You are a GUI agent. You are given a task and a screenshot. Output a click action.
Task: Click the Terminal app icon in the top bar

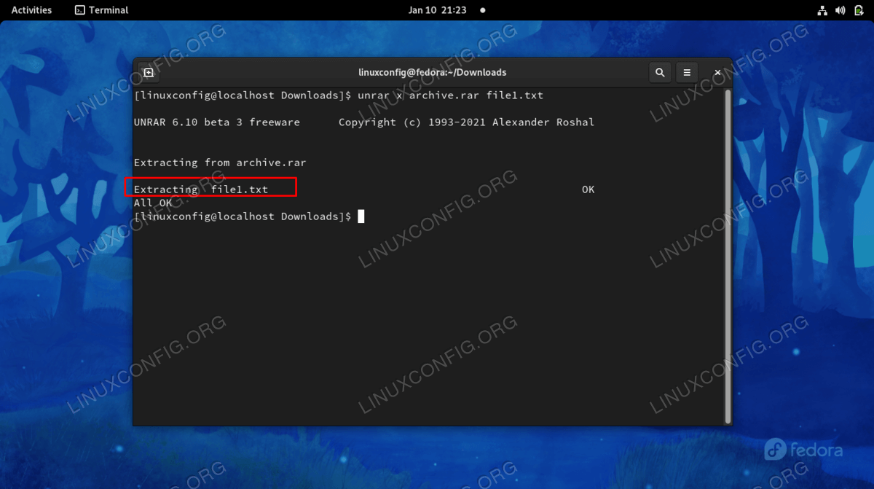[80, 10]
